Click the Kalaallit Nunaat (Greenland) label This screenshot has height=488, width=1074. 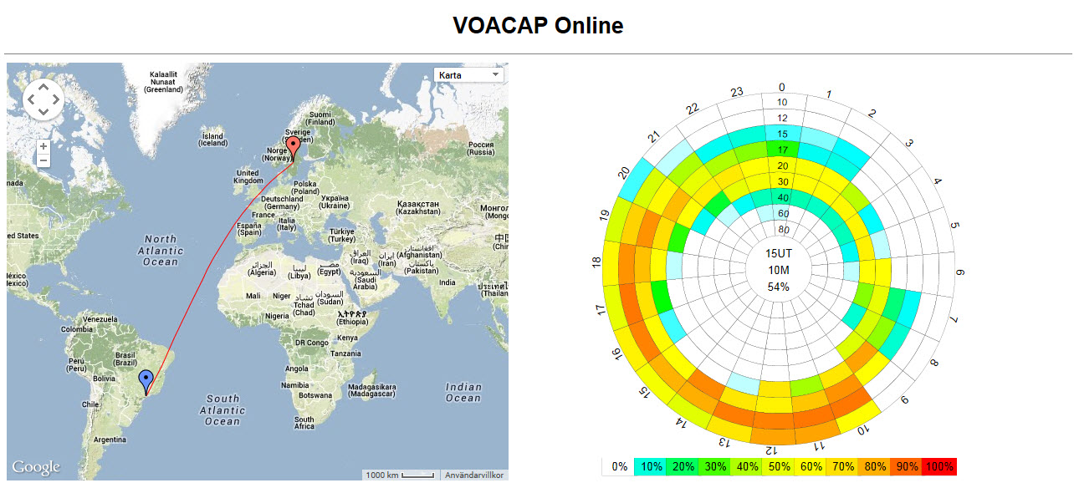click(x=162, y=81)
